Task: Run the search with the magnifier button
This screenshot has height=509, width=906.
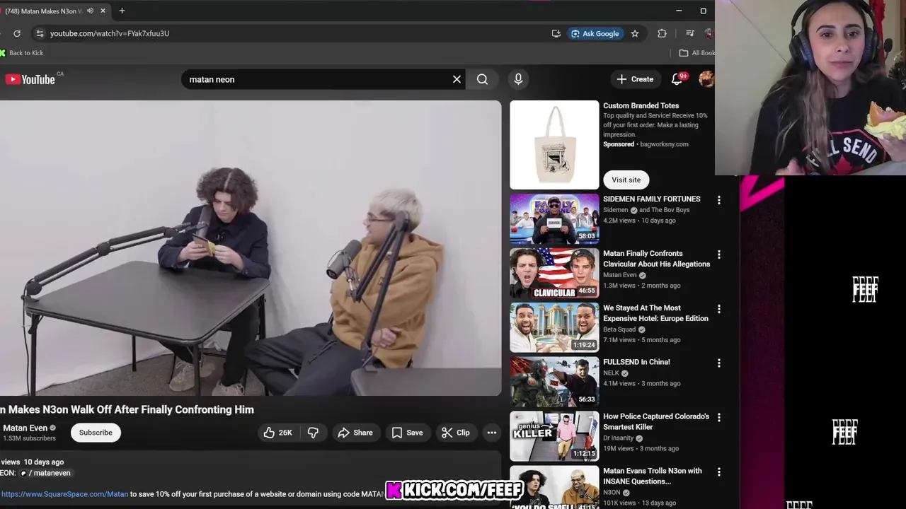Action: coord(482,79)
